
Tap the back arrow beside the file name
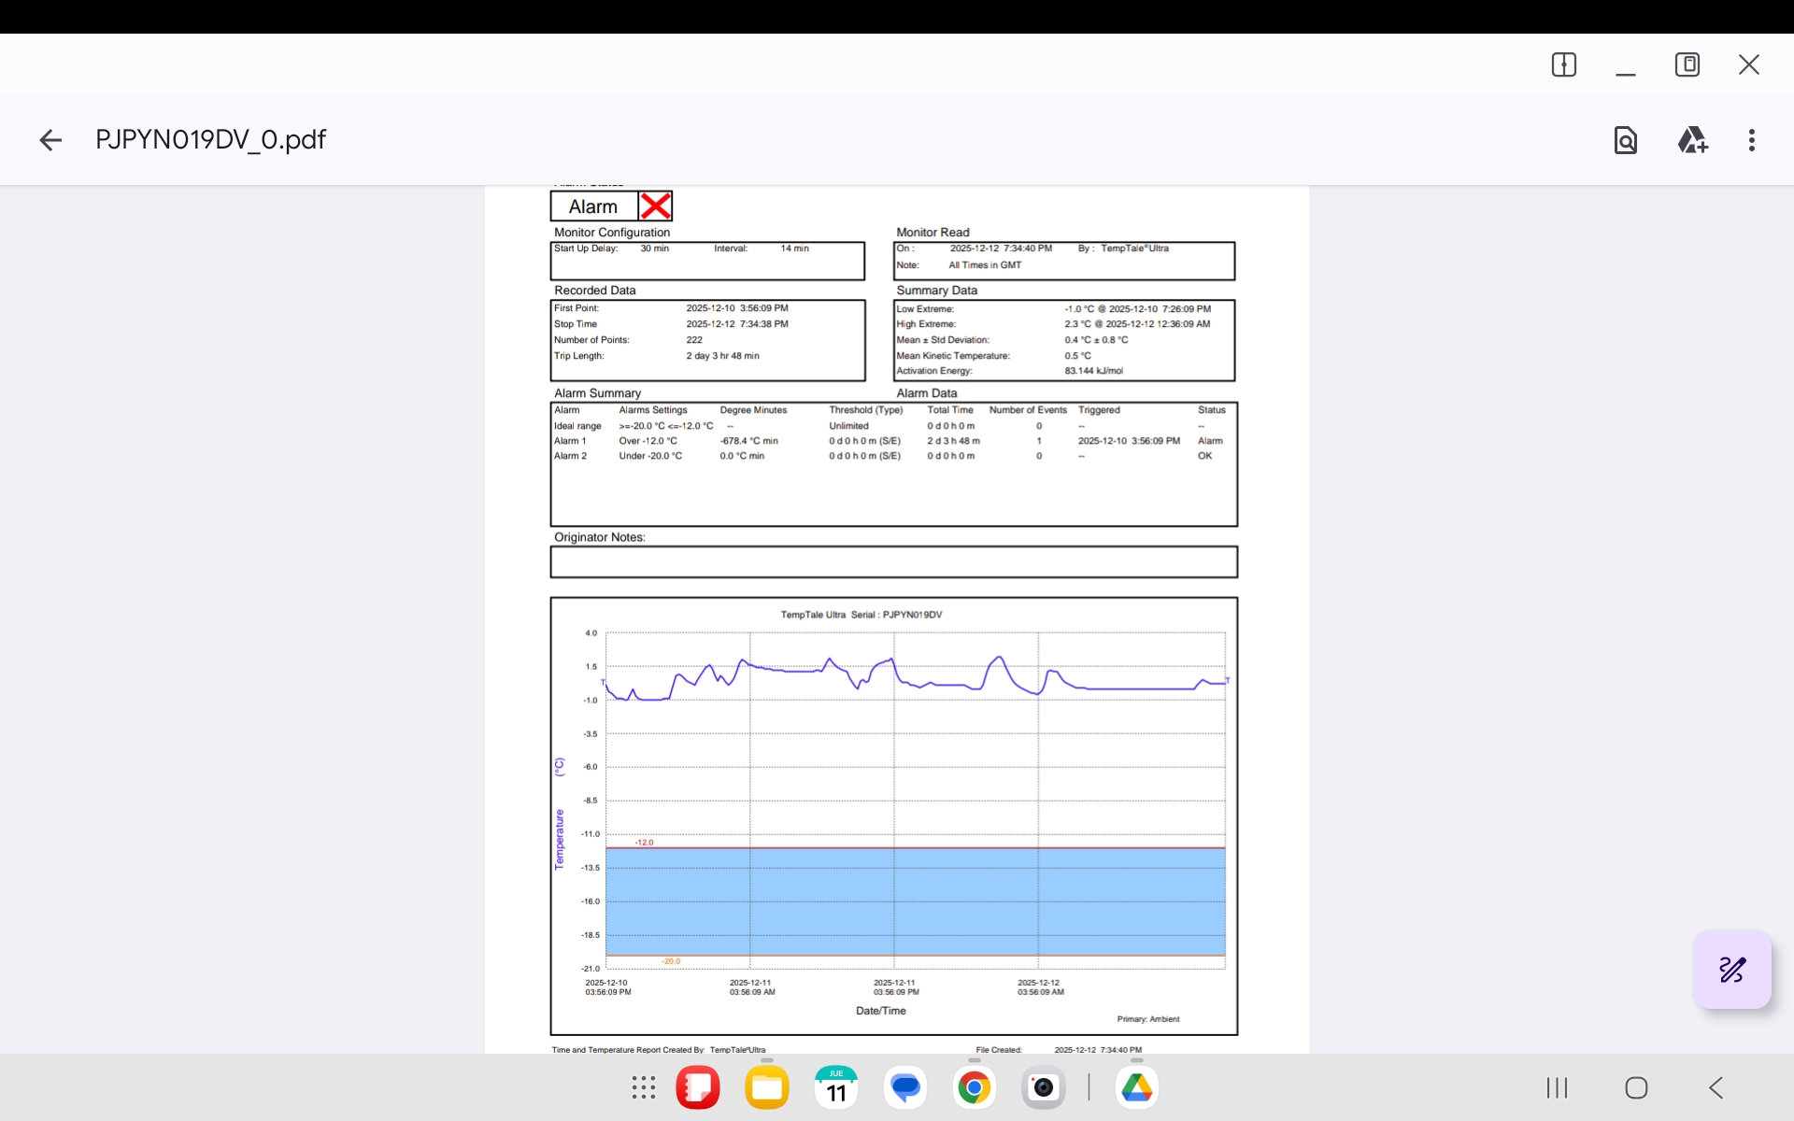(50, 140)
